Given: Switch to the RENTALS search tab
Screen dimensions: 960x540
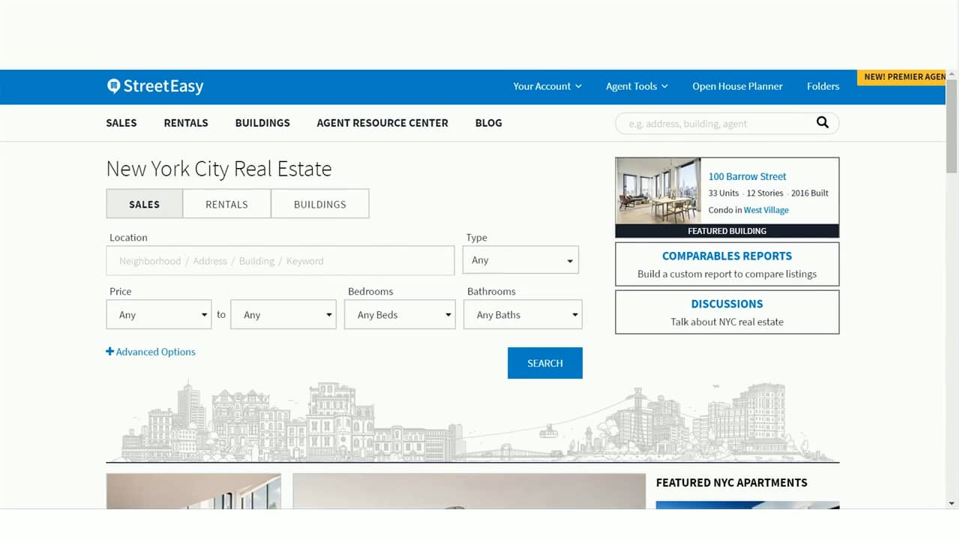Looking at the screenshot, I should 226,204.
